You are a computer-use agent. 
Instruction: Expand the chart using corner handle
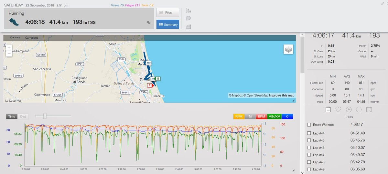[x=293, y=170]
